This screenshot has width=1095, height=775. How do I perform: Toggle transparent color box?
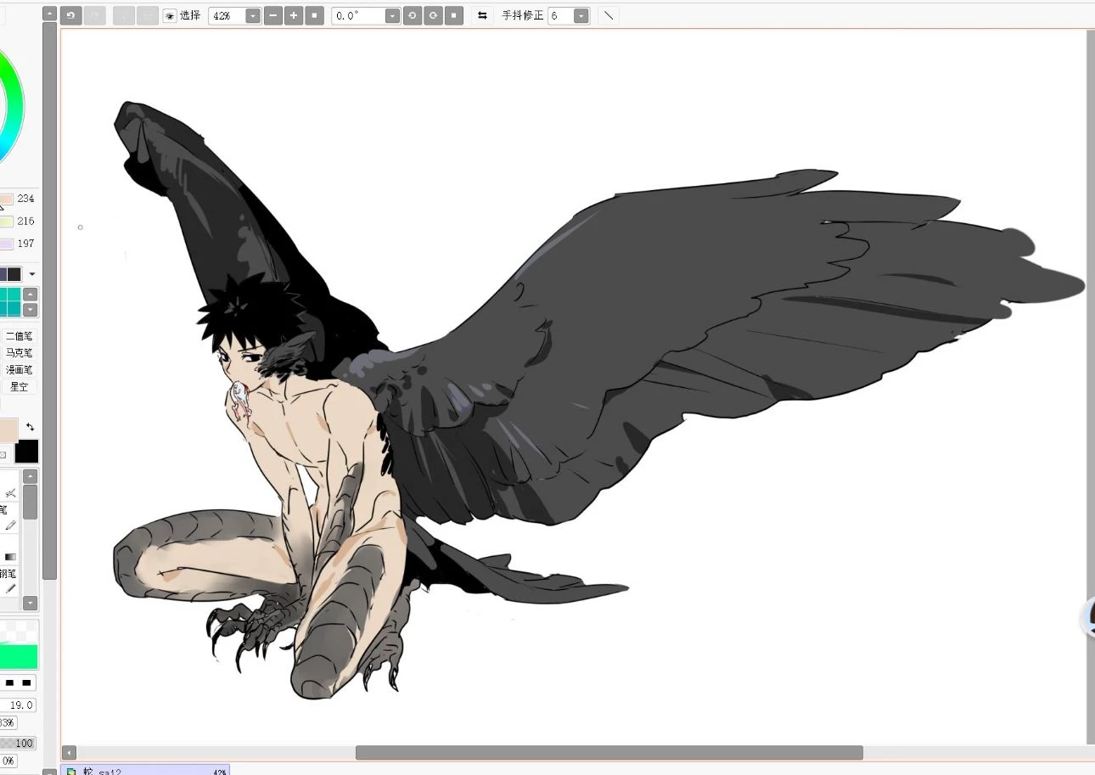click(x=3, y=455)
